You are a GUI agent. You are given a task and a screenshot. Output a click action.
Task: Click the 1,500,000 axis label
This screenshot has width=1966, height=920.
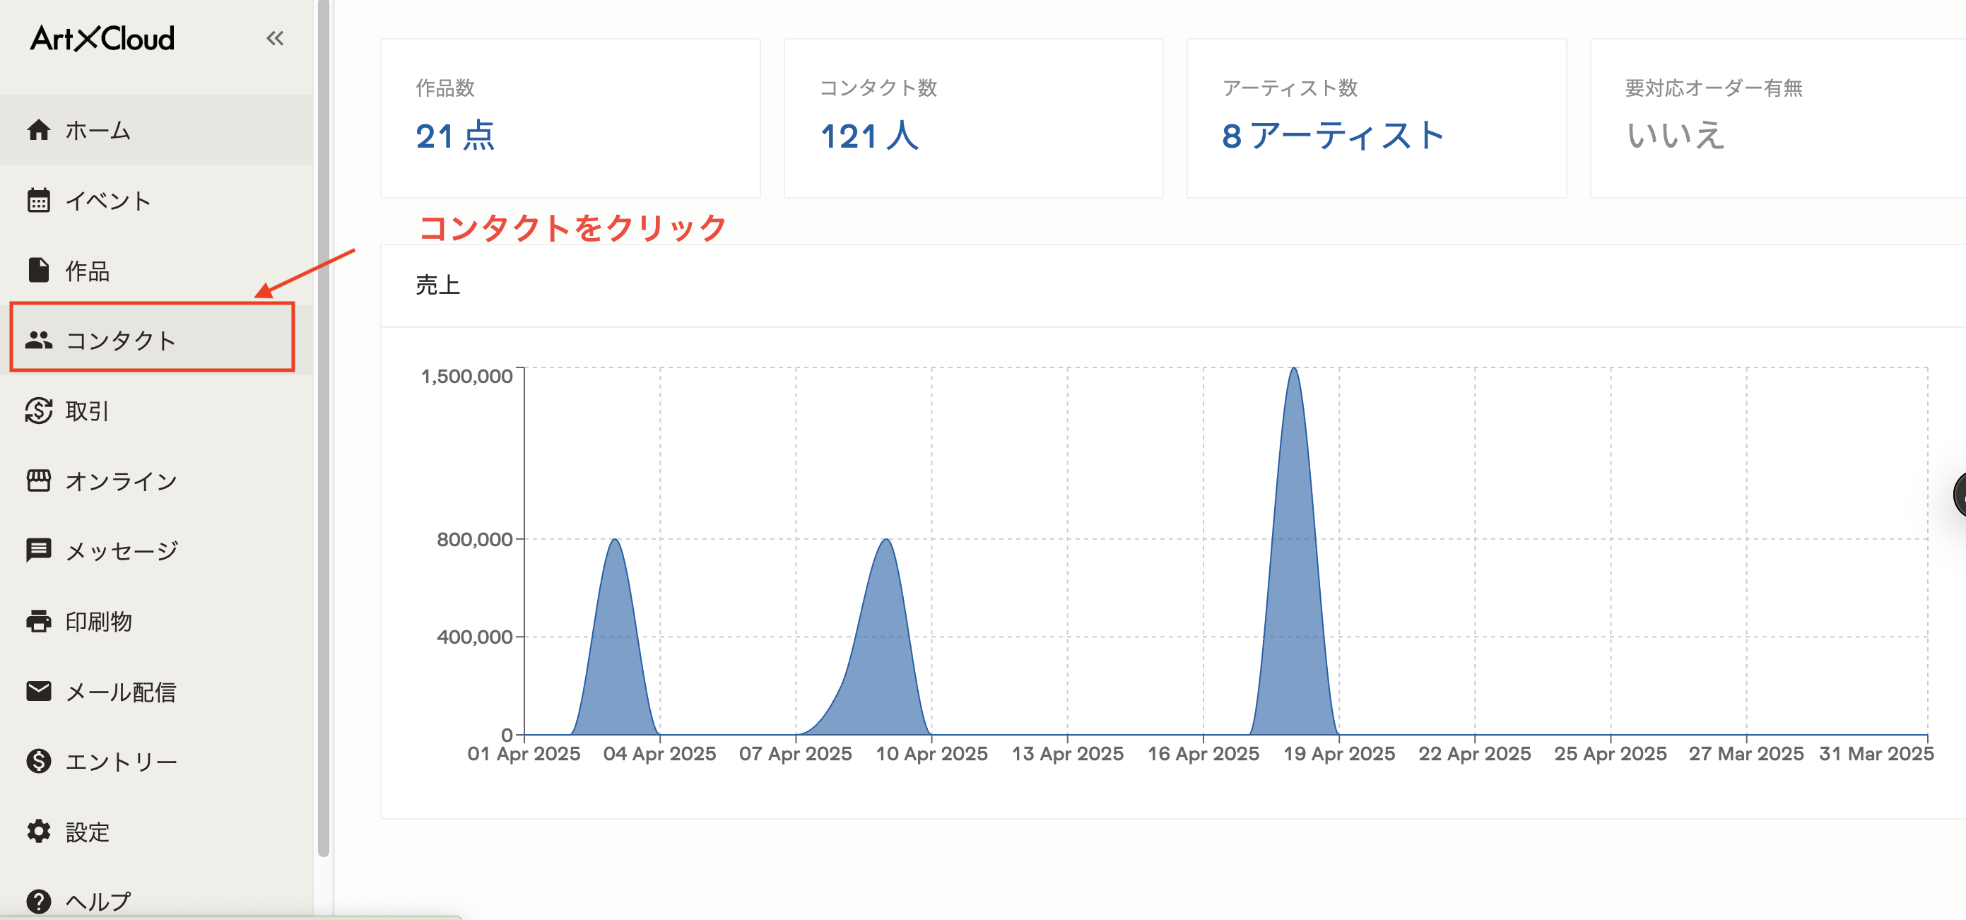[467, 376]
